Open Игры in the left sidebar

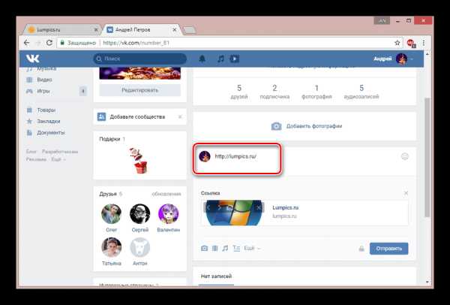pos(43,91)
